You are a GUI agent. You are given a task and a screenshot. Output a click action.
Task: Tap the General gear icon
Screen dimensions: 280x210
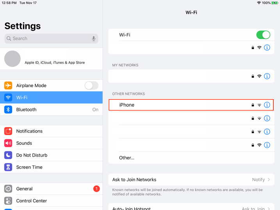tap(8, 189)
